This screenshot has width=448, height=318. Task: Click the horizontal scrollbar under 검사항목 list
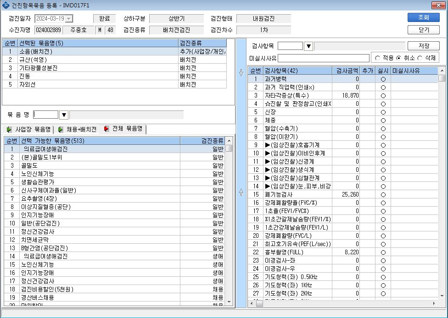coord(343,303)
